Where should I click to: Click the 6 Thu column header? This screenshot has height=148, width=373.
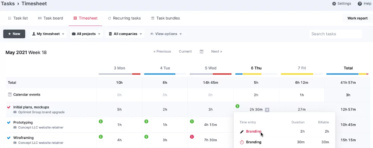256,68
